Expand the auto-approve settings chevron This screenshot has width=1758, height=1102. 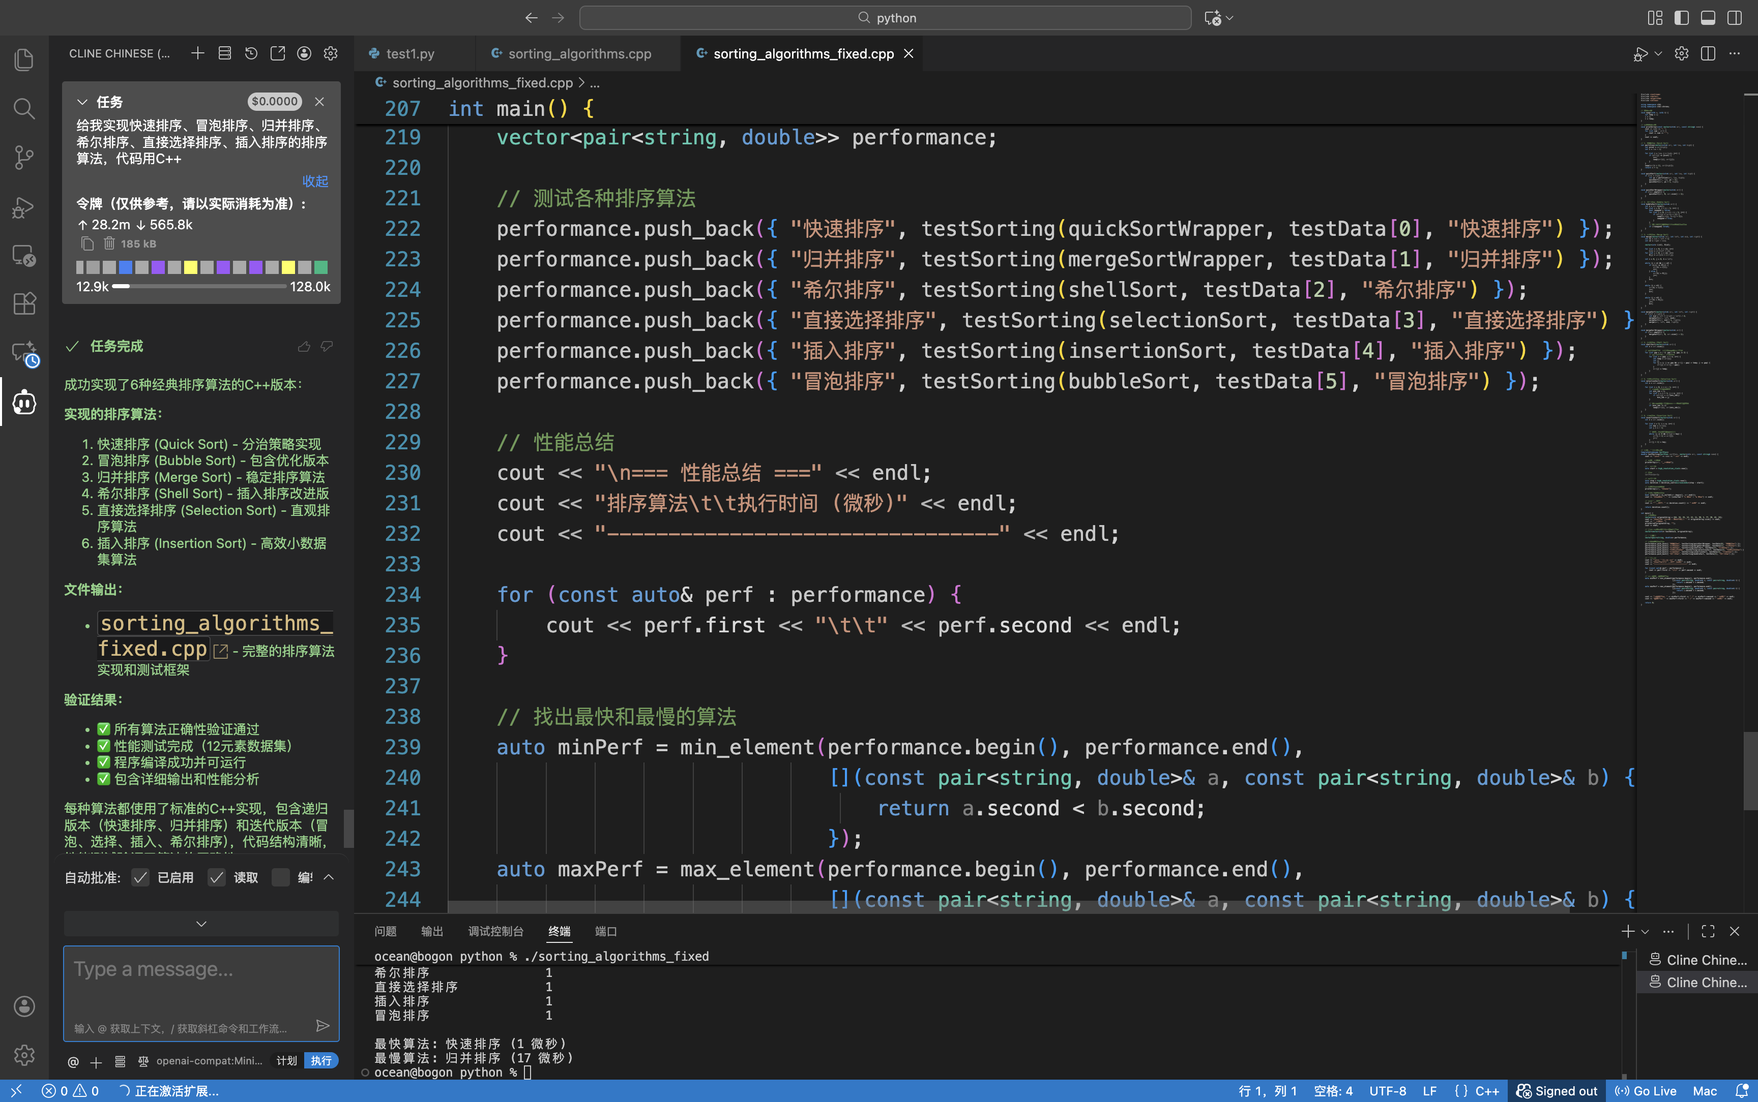click(329, 877)
